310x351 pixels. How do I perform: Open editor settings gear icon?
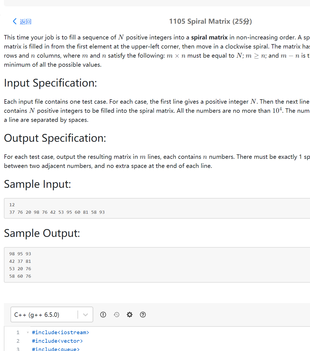coord(130,315)
